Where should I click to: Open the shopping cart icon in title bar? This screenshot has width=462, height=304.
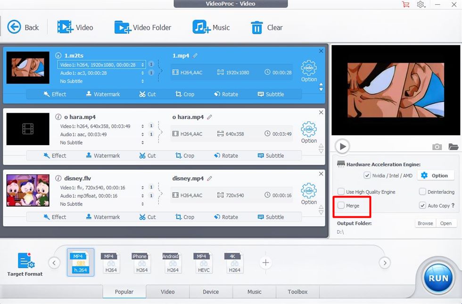click(406, 4)
